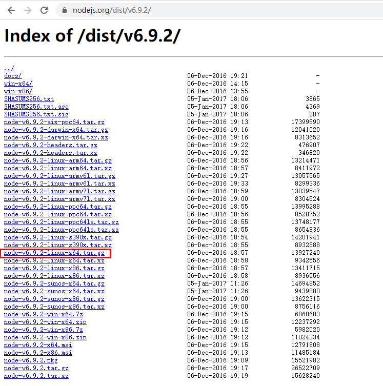This screenshot has height=386, width=383.
Task: Download node-v6.9.2-linux-armv6l.tar.xz
Action: 59,184
